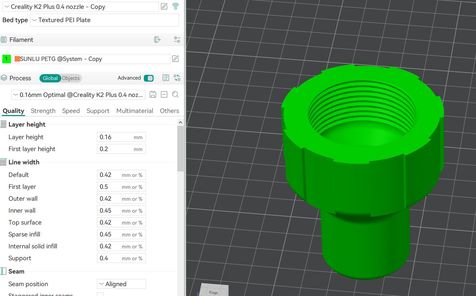Click the Line width section heading

(x=24, y=162)
